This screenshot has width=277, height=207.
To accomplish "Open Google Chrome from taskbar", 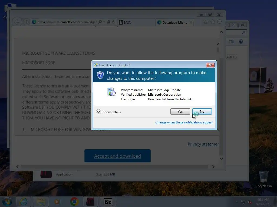I will (x=74, y=202).
